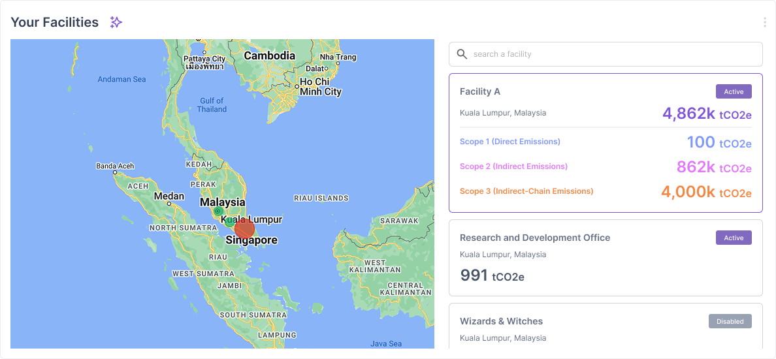Select the large red circle map marker
Screen dimensions: 776x359
[x=244, y=228]
